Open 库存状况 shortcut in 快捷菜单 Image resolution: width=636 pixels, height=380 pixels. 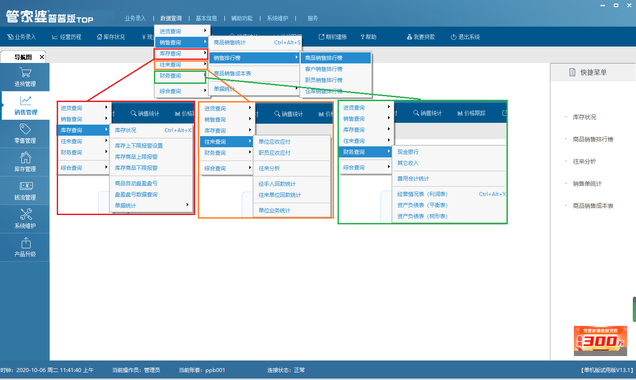(584, 117)
